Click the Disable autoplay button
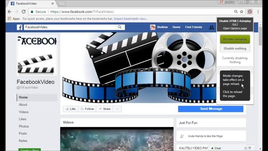This screenshot has height=151, width=268. click(235, 39)
